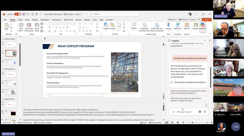Switch to the Slide Show tab
The image size is (244, 136).
coord(68,20)
